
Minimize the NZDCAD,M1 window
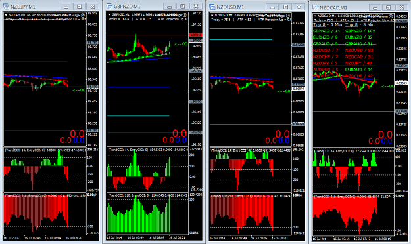(x=375, y=8)
